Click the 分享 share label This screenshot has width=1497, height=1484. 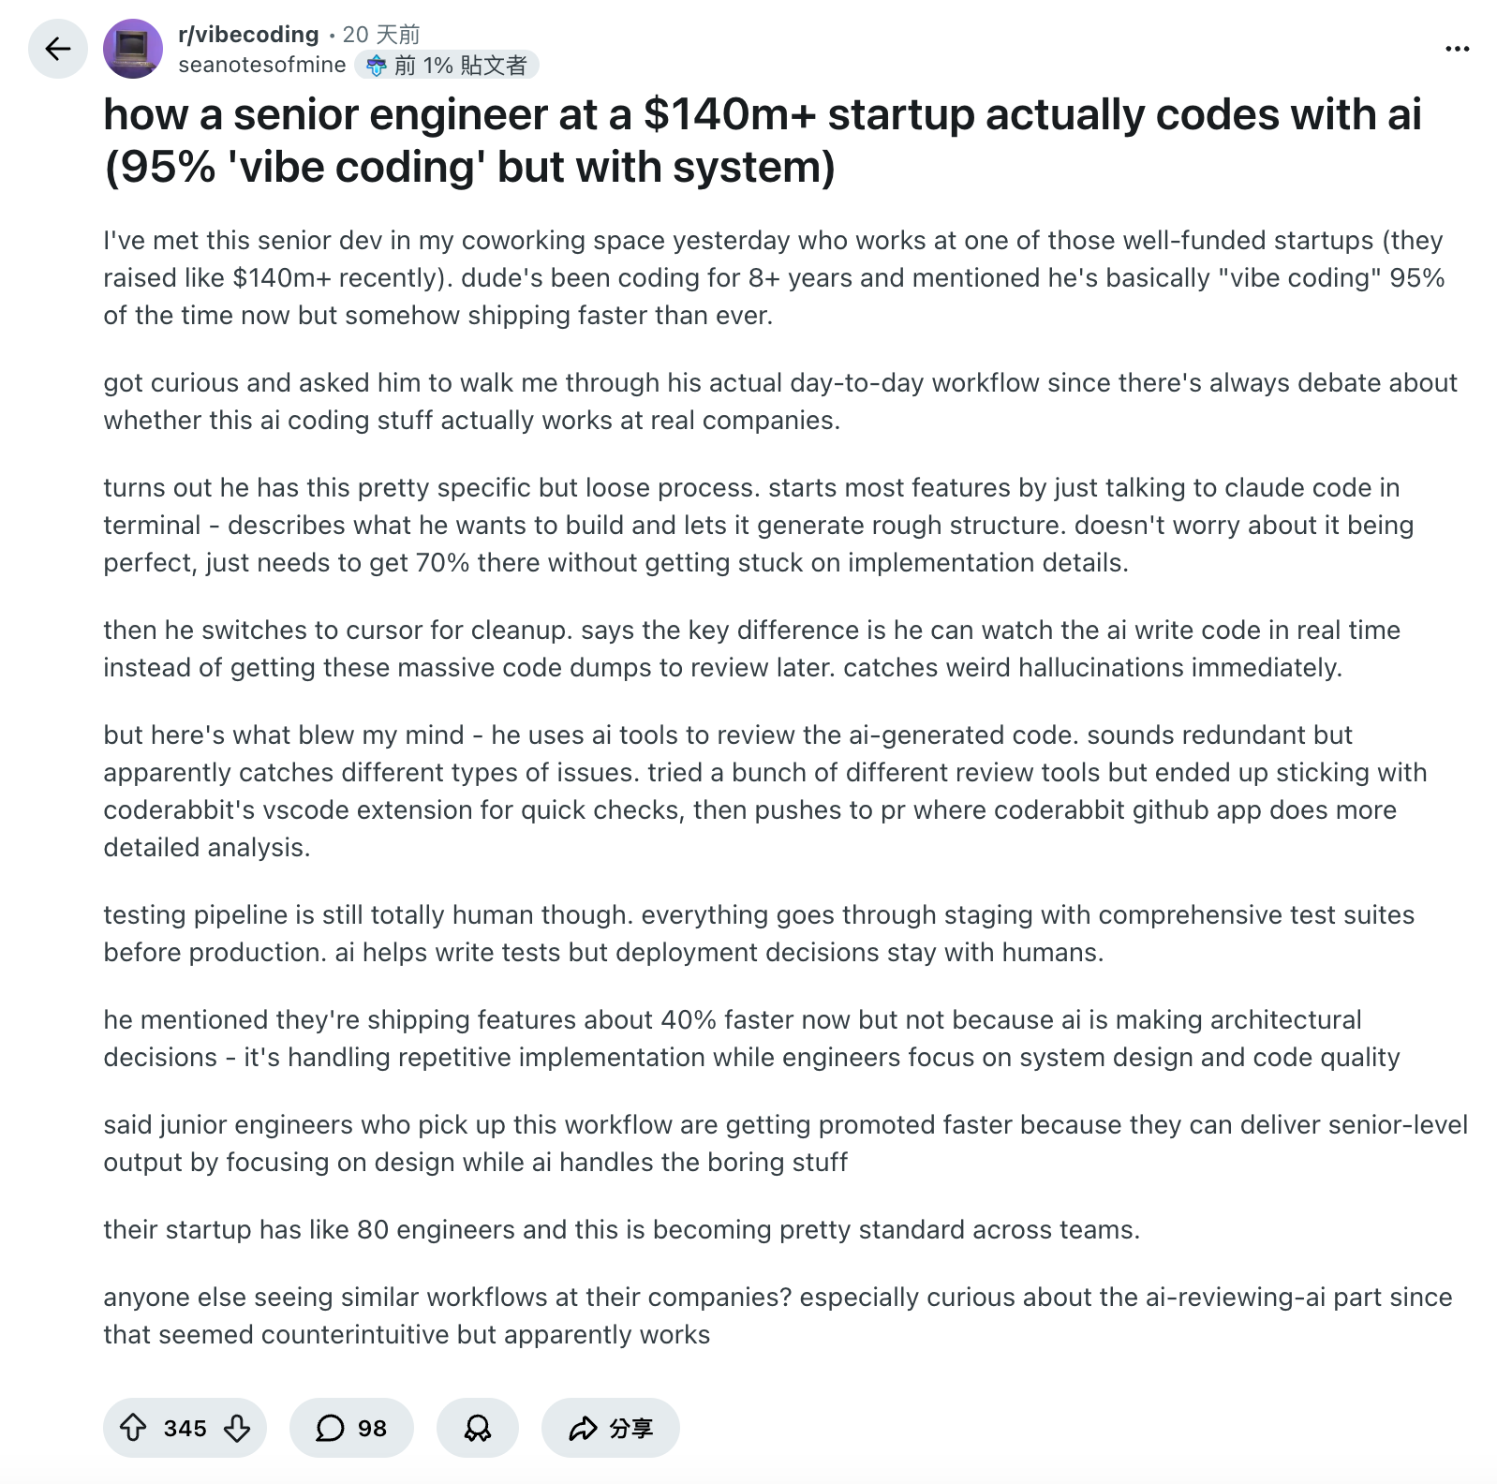[x=630, y=1429]
